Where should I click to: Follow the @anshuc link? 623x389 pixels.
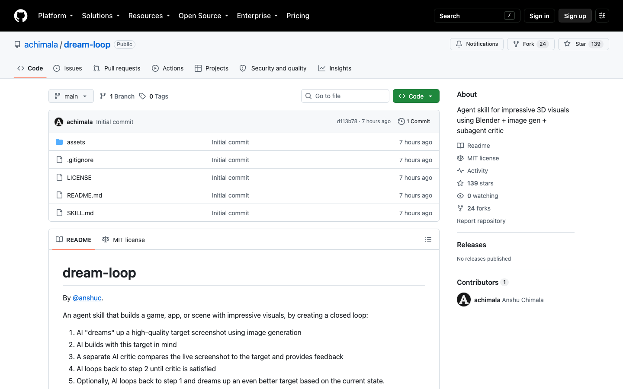pos(87,298)
